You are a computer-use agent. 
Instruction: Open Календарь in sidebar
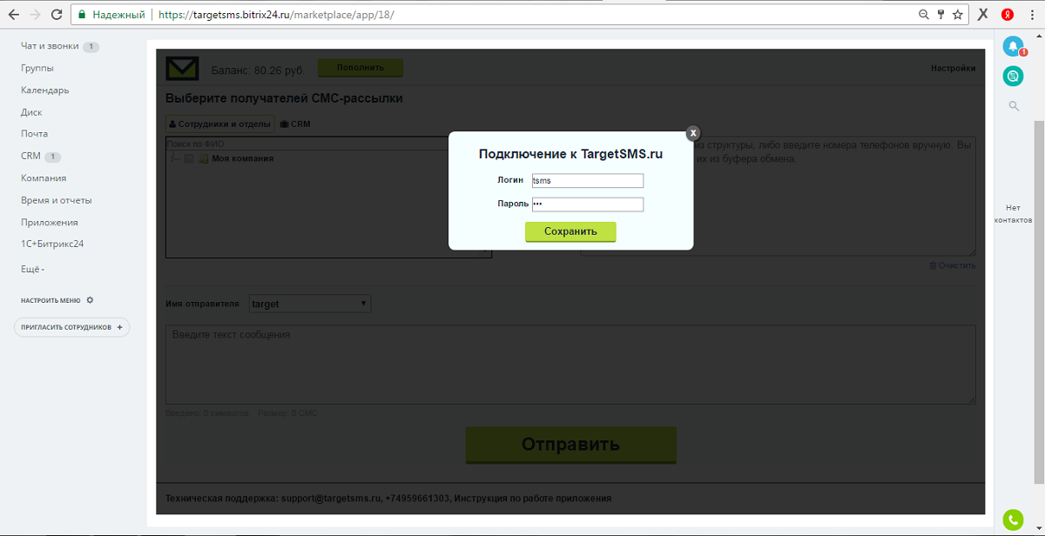[x=45, y=90]
